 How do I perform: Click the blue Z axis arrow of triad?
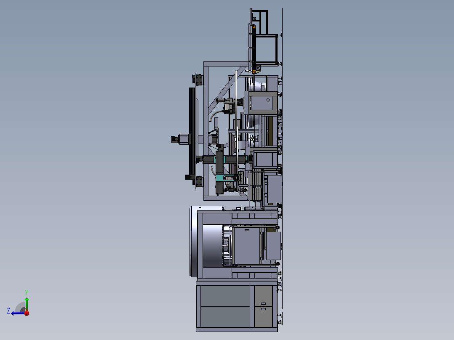pyautogui.click(x=17, y=313)
